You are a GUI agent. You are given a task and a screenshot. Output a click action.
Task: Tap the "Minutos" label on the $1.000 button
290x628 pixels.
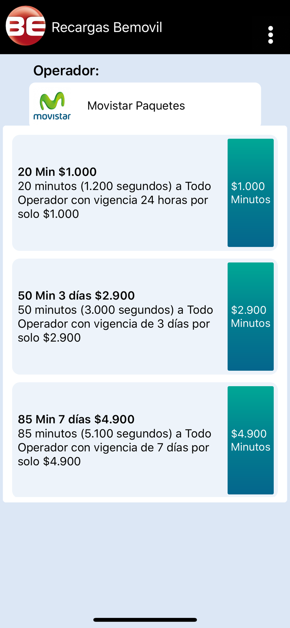[250, 200]
